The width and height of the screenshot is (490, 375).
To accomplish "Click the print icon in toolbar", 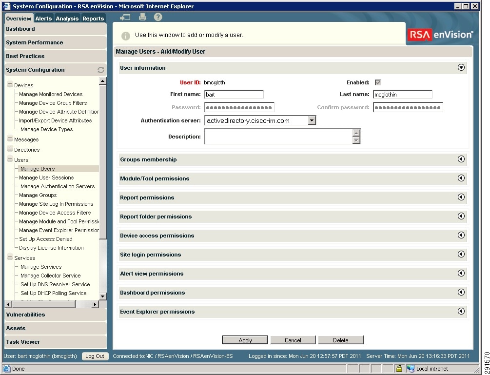I will coord(142,17).
